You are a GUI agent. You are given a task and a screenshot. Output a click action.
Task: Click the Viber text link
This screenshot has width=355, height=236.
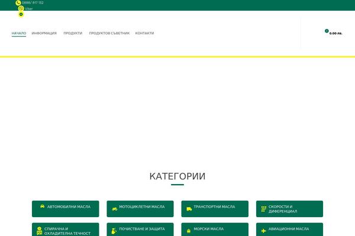click(x=29, y=9)
